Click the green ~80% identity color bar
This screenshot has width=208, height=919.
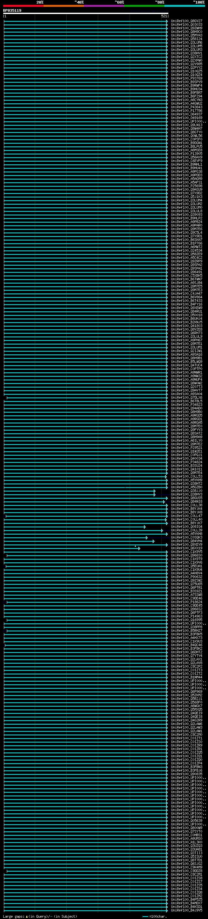click(144, 6)
